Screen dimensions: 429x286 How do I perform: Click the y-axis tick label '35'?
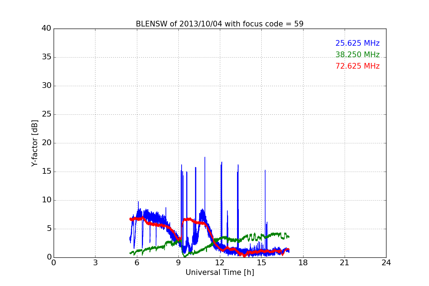tap(46, 57)
